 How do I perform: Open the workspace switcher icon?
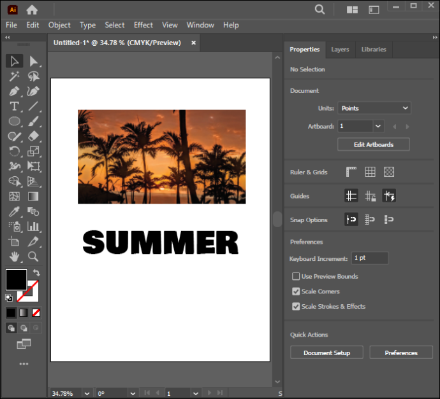[x=374, y=10]
